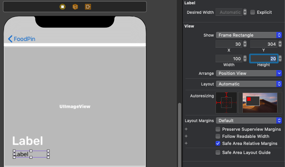285x167 pixels.
Task: Open the Show Frame Rectangle dropdown
Action: pos(249,35)
